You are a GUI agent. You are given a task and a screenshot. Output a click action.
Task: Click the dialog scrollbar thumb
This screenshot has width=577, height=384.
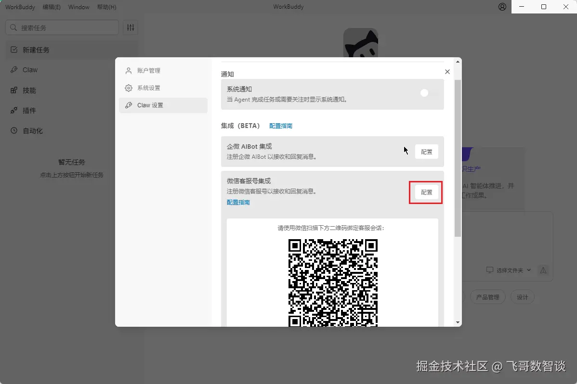[458, 158]
